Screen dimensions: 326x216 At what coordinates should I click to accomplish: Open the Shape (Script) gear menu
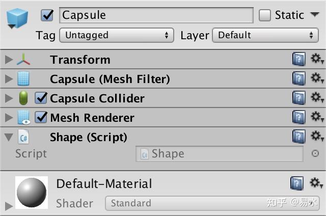(317, 137)
